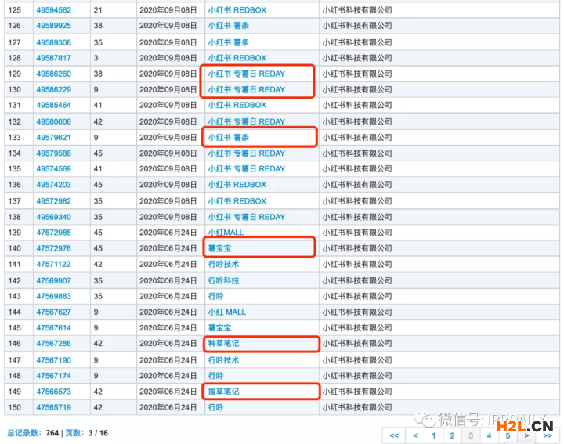Open registration number 49589308
This screenshot has height=444, width=564.
tap(53, 42)
